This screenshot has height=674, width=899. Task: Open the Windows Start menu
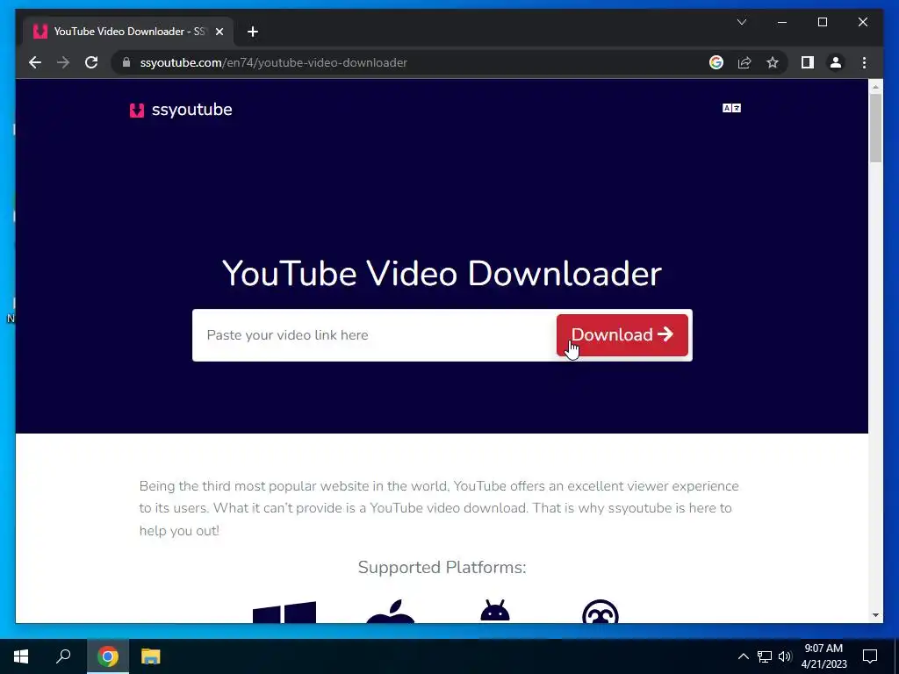pos(21,656)
